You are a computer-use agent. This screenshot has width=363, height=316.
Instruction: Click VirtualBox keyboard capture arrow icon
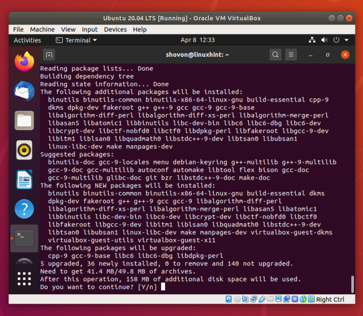[x=311, y=299]
